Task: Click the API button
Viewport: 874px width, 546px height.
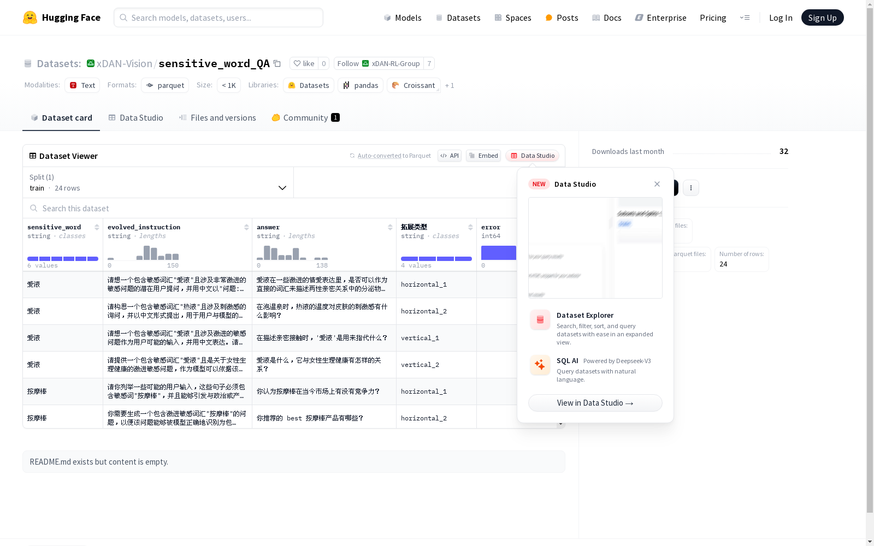Action: tap(450, 156)
